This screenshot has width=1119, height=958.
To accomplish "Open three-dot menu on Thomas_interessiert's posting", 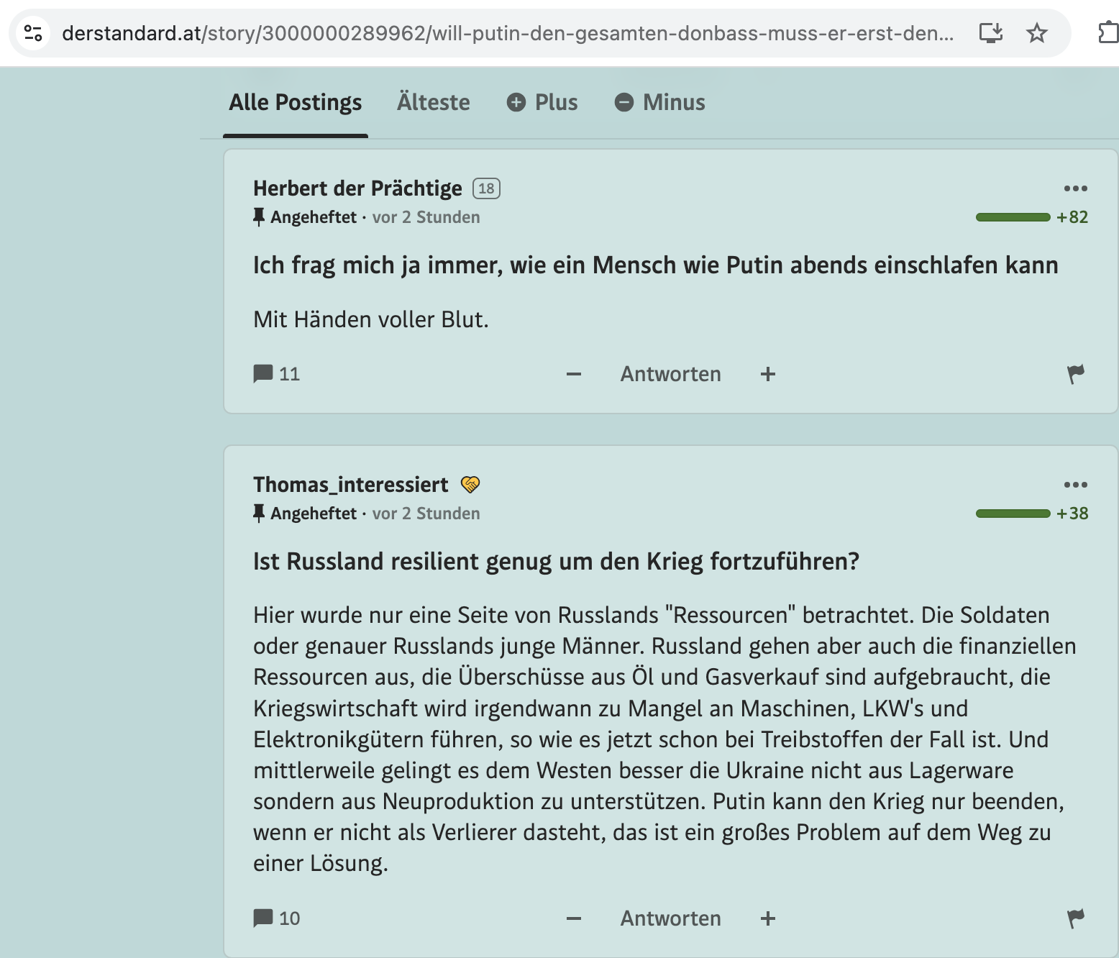I will [1075, 485].
